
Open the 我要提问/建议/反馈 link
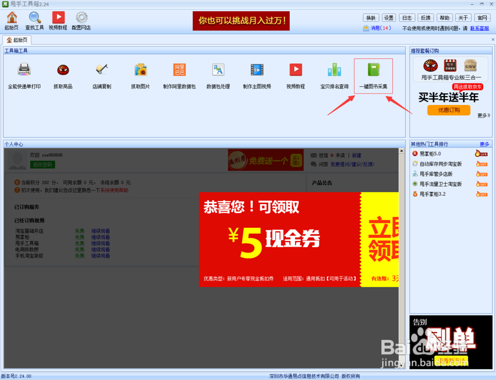352,164
